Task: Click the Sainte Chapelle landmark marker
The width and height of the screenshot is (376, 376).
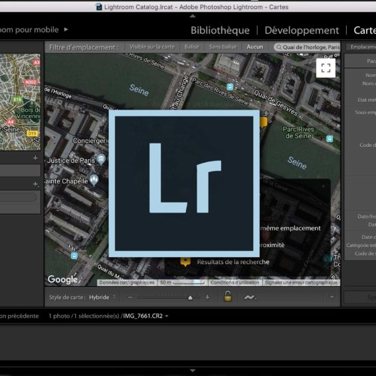Action: (94, 180)
